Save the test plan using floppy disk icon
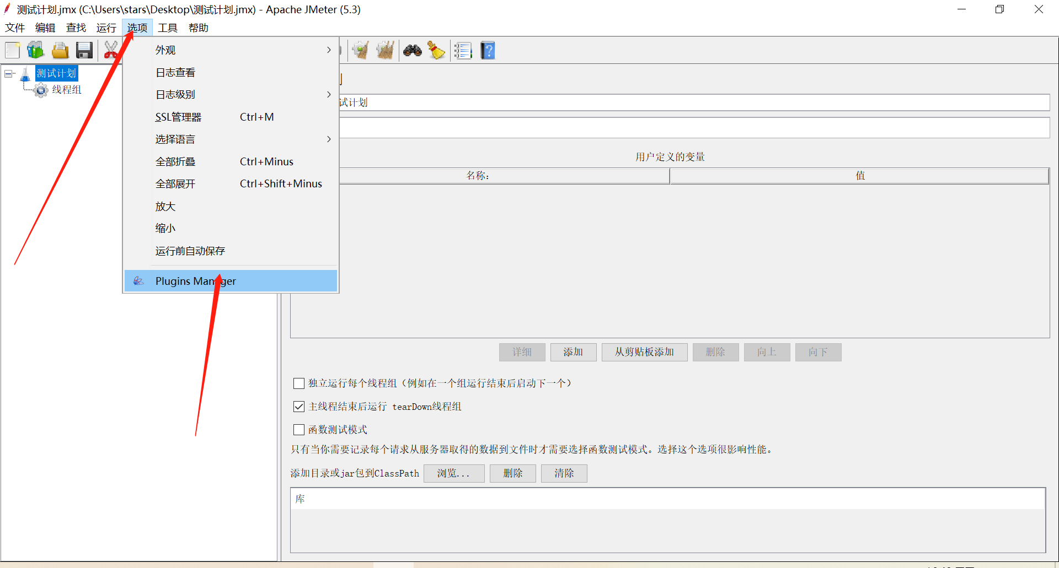Screen dimensions: 1059x568 click(84, 50)
